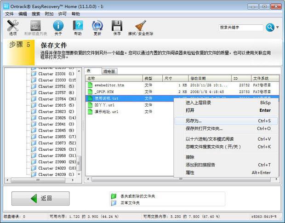Screen dimensions: 285x223
Task: Open the 搜索 menu
Action: [x=36, y=14]
